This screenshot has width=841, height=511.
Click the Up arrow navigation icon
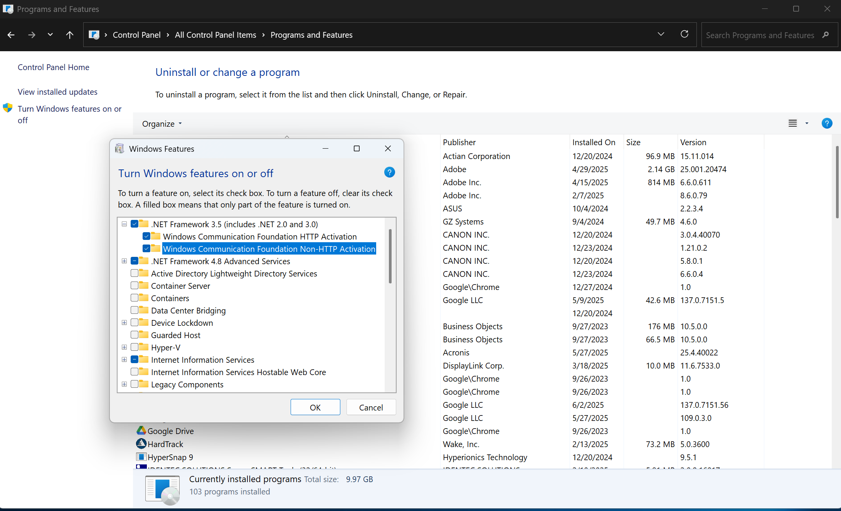tap(69, 35)
